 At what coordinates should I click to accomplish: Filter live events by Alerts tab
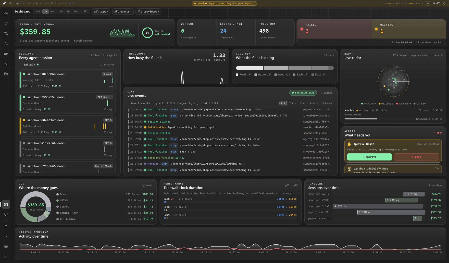click(x=314, y=103)
